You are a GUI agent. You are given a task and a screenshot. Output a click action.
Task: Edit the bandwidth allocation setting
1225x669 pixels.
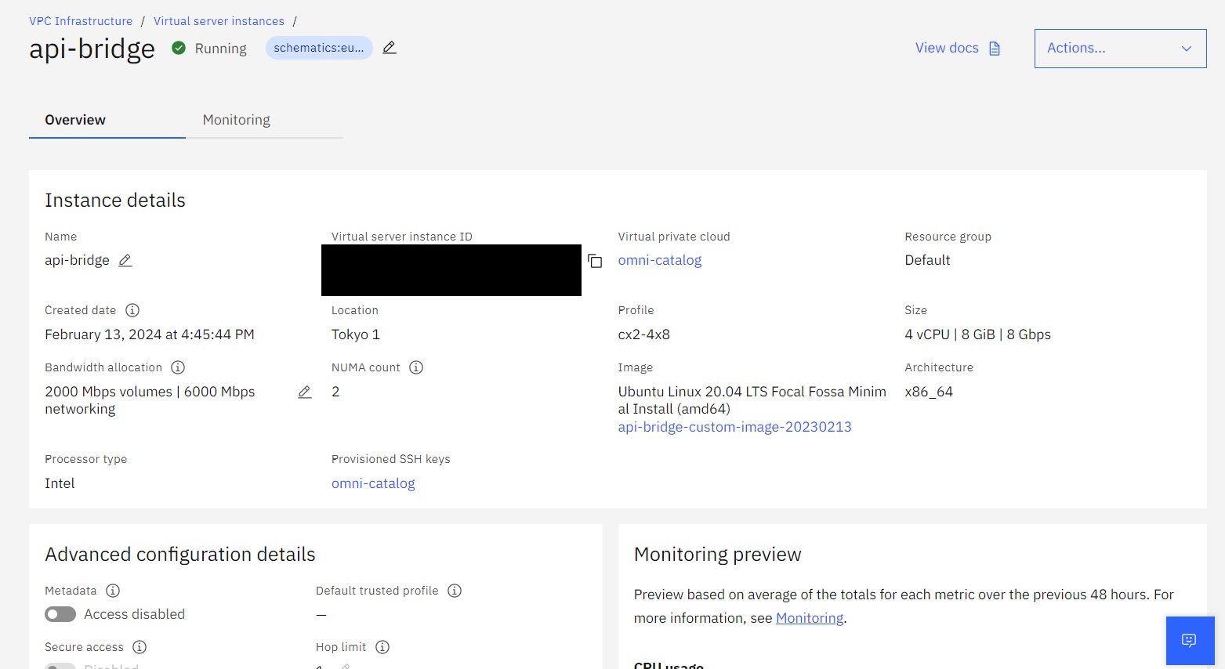[305, 392]
